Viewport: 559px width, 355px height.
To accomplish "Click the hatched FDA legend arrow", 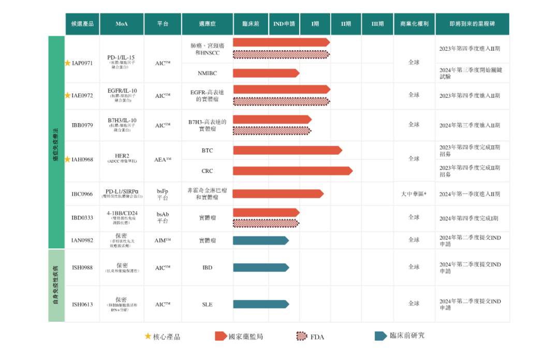I will point(301,336).
